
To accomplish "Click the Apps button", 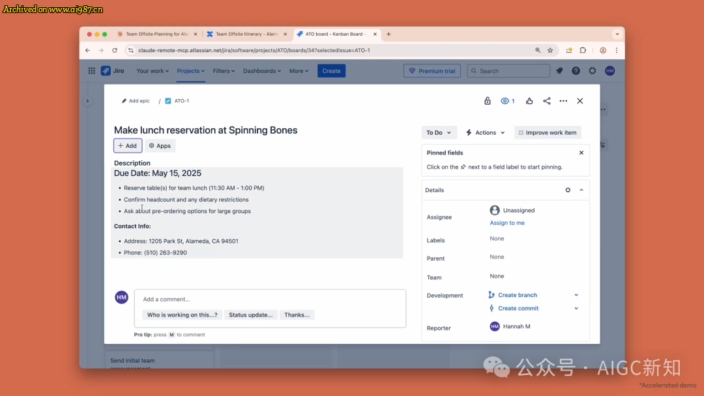I will point(160,146).
